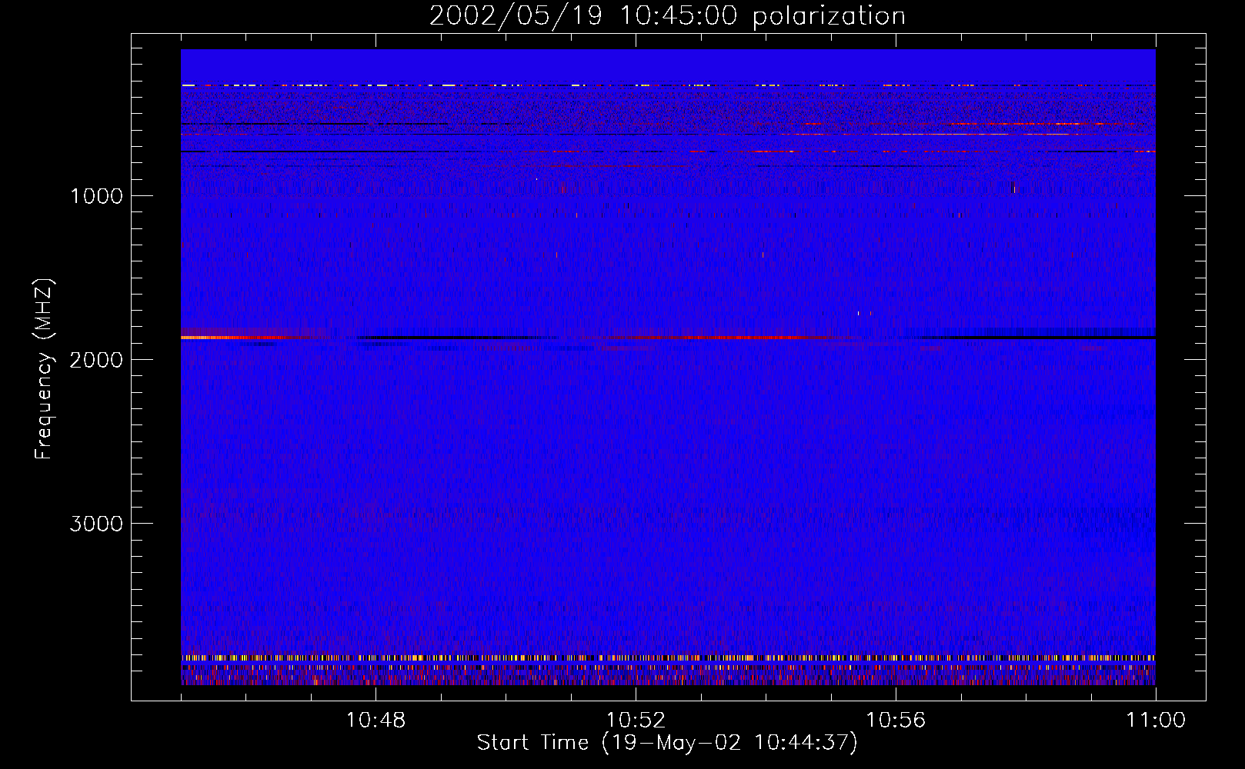Click the 10:48 time tick label
This screenshot has height=769, width=1245.
[x=376, y=721]
